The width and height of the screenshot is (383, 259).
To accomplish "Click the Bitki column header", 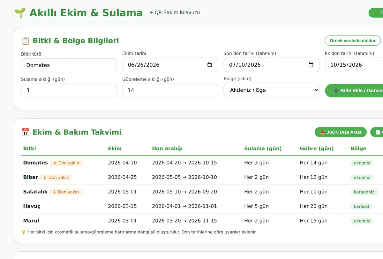I will (30, 148).
